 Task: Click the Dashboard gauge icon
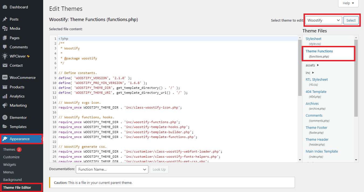[5, 7]
